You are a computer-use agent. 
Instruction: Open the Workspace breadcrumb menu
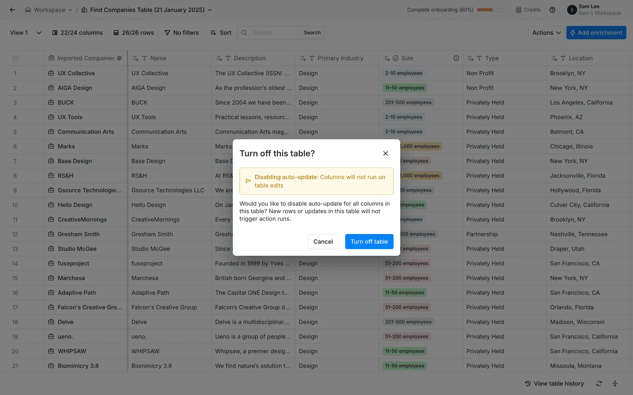49,10
